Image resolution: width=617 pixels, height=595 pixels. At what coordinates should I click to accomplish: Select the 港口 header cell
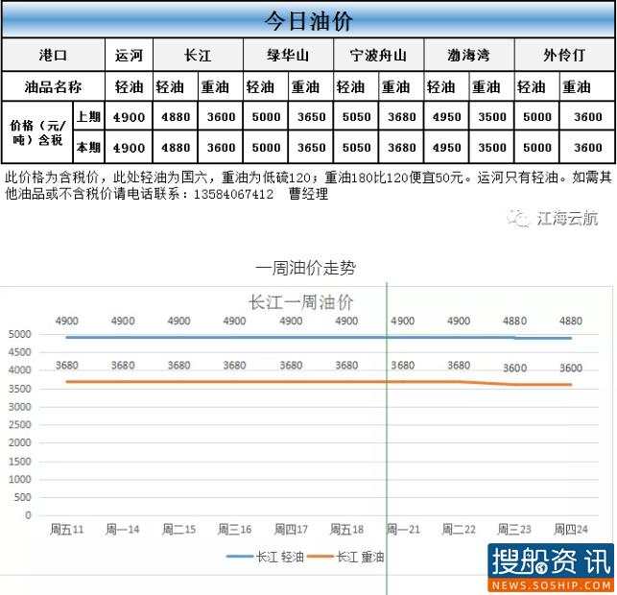[x=53, y=55]
